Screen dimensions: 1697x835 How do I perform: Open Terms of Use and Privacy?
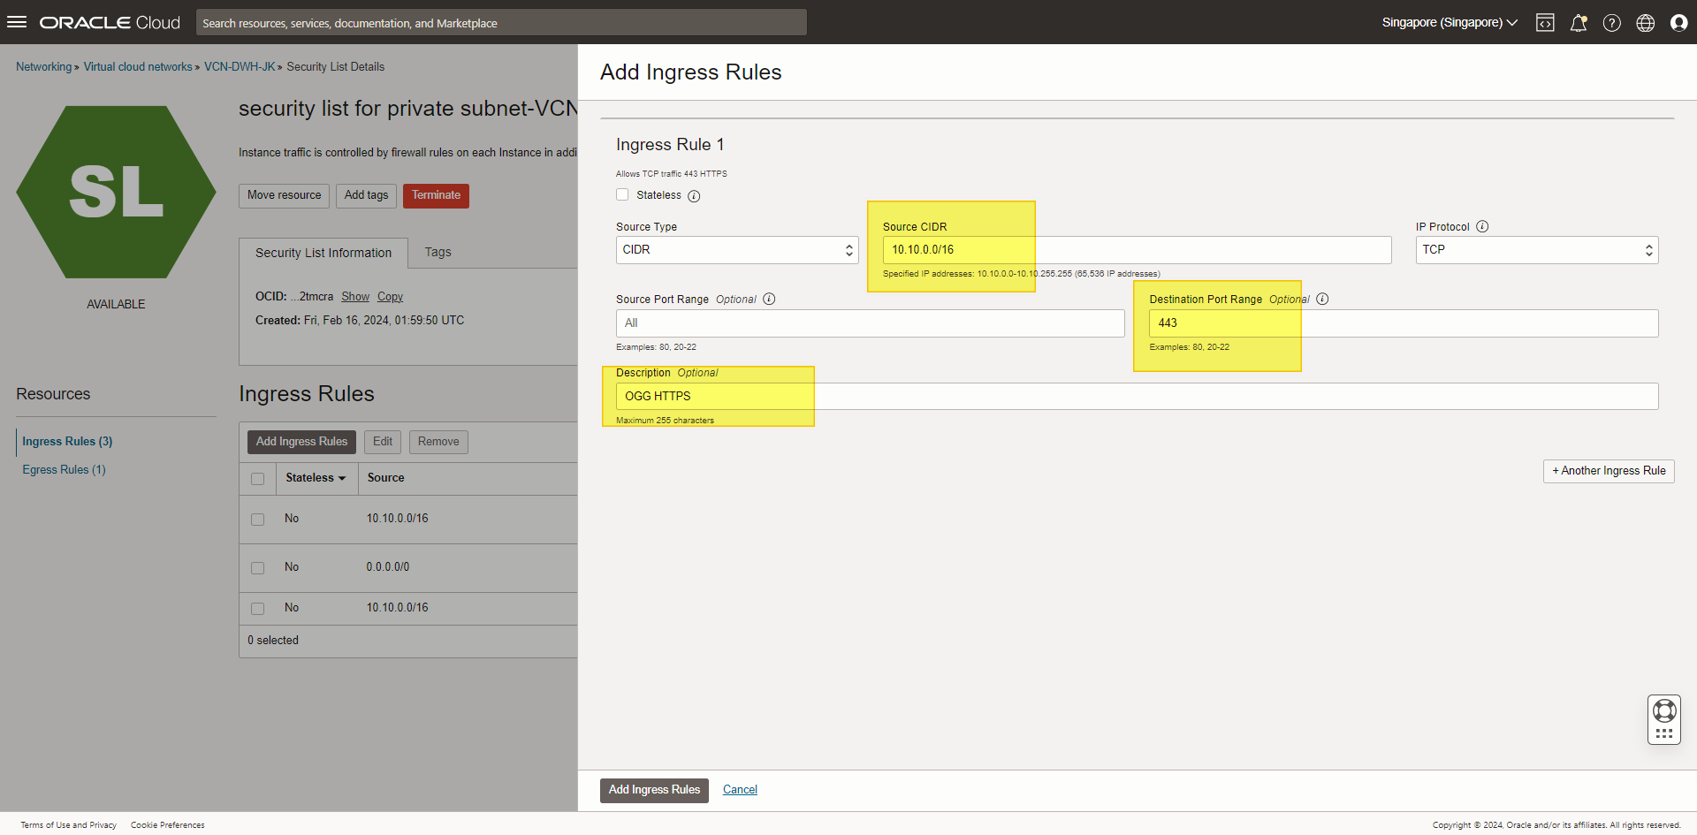coord(69,825)
